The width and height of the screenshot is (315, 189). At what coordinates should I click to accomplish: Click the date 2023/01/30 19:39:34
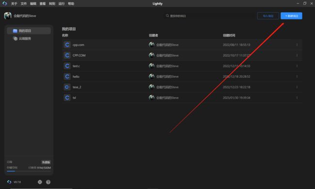(236, 98)
